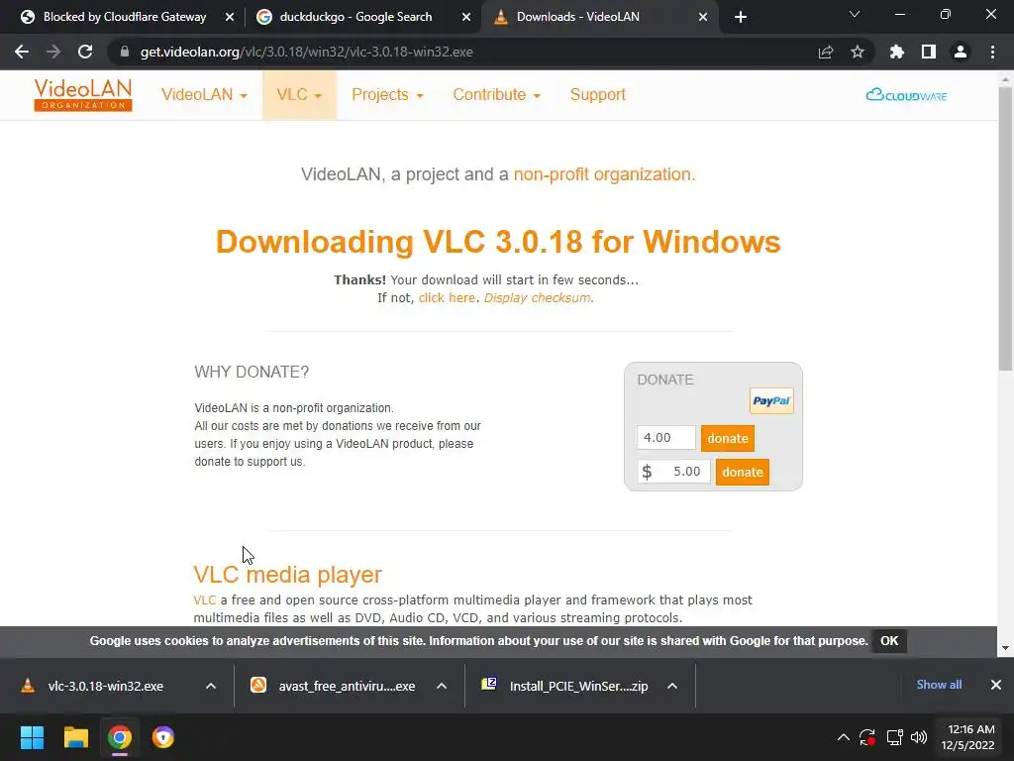The image size is (1014, 761).
Task: Click the Cloudware sponsor logo
Action: (907, 95)
